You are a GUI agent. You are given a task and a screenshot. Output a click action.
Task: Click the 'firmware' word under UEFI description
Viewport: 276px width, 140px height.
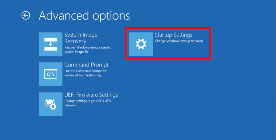point(71,105)
